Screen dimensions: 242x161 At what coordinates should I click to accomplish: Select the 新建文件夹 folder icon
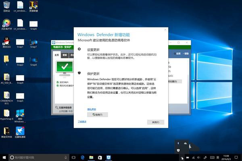6,133
